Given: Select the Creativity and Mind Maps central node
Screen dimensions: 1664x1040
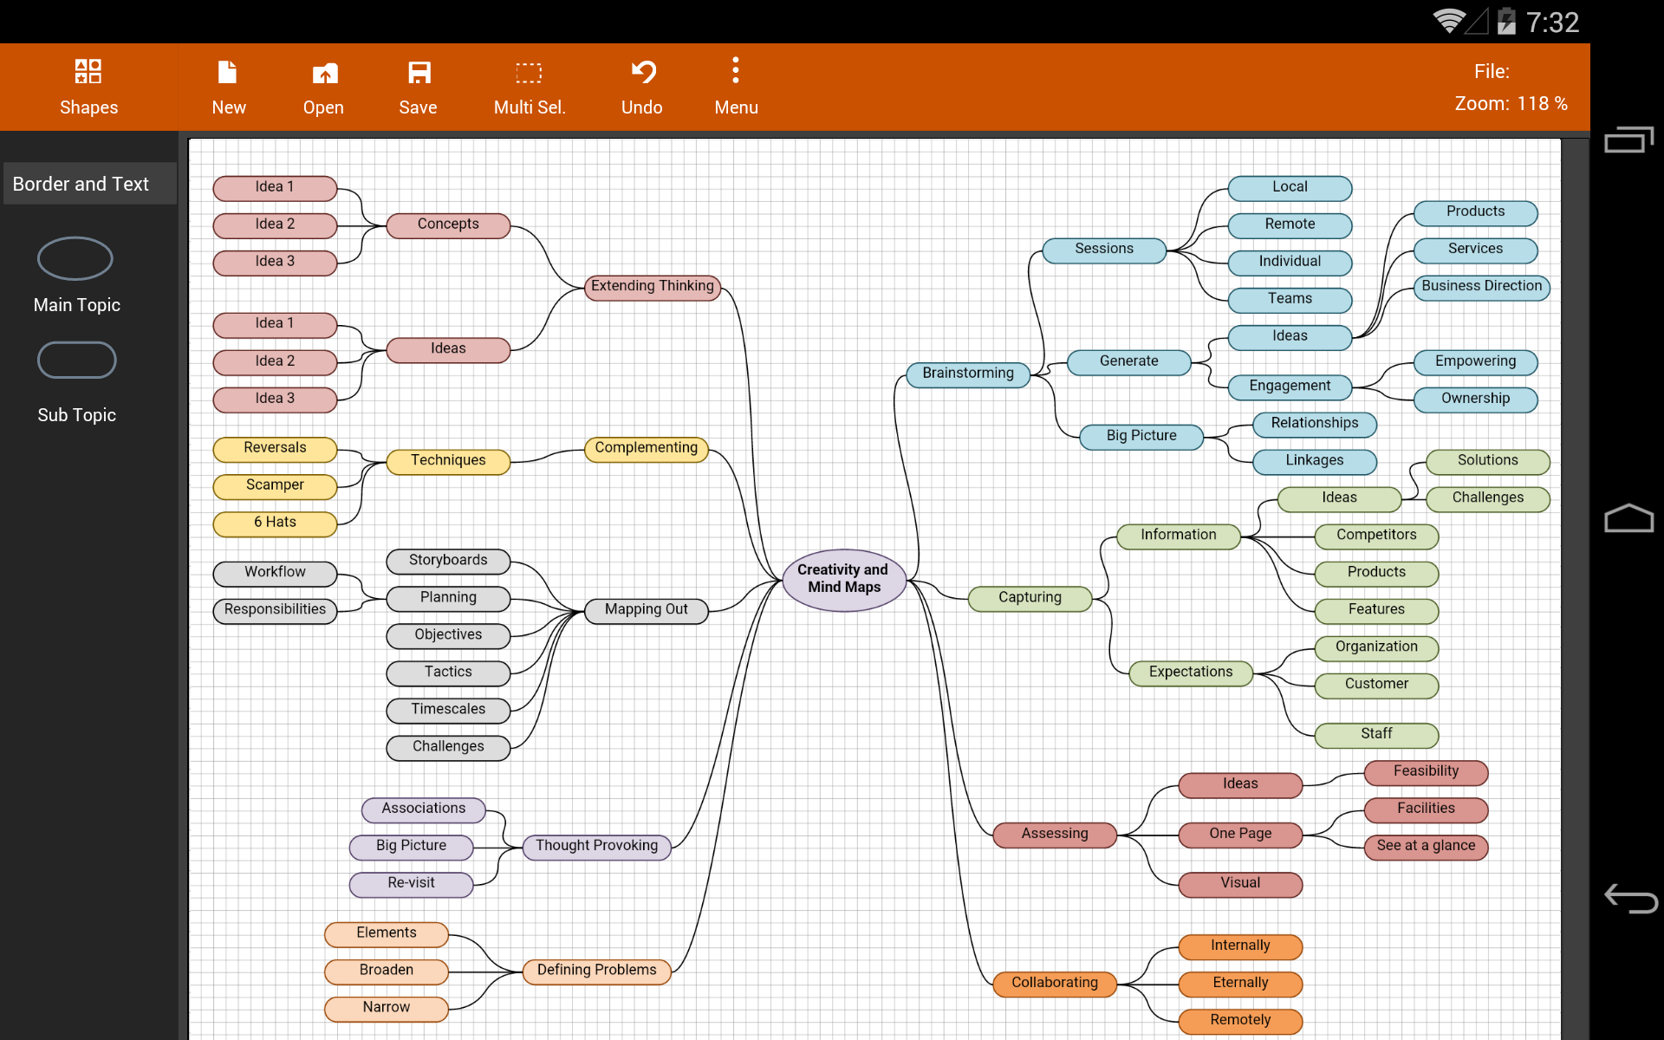Looking at the screenshot, I should pyautogui.click(x=844, y=579).
